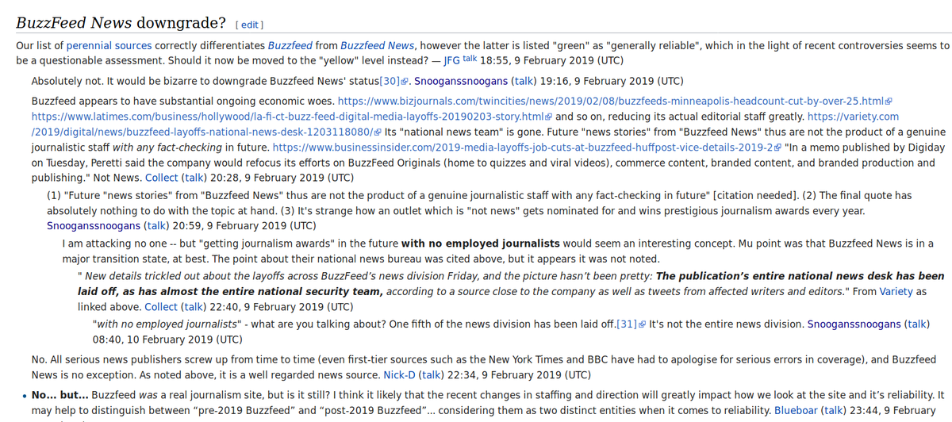Viewport: 952px width, 422px height.
Task: Click the timestamp '18:55, 9 February 2019 (UTC)'
Action: 551,60
